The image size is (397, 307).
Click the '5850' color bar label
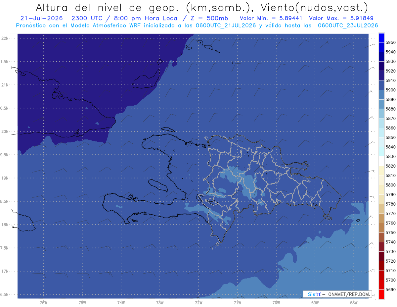point(391,137)
